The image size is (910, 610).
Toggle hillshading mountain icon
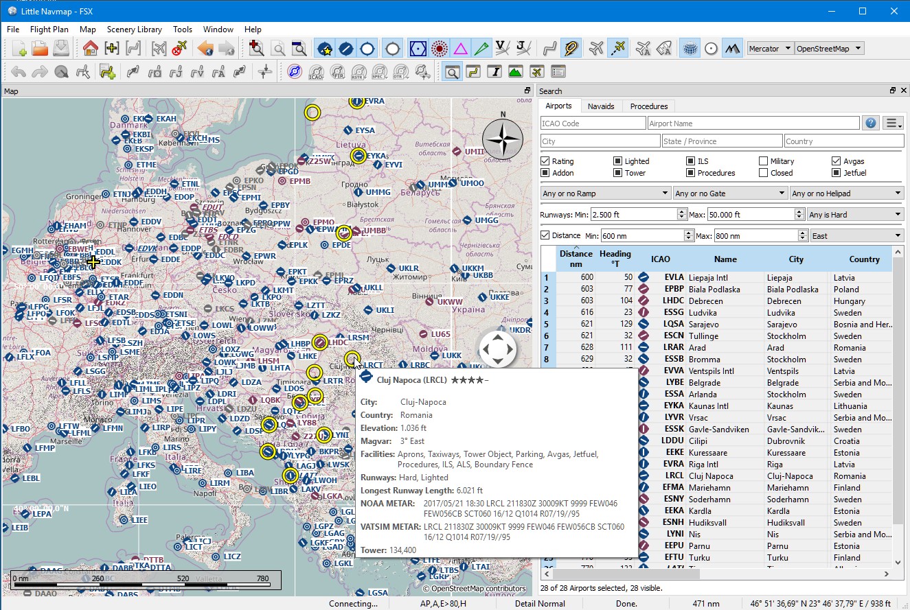[733, 49]
